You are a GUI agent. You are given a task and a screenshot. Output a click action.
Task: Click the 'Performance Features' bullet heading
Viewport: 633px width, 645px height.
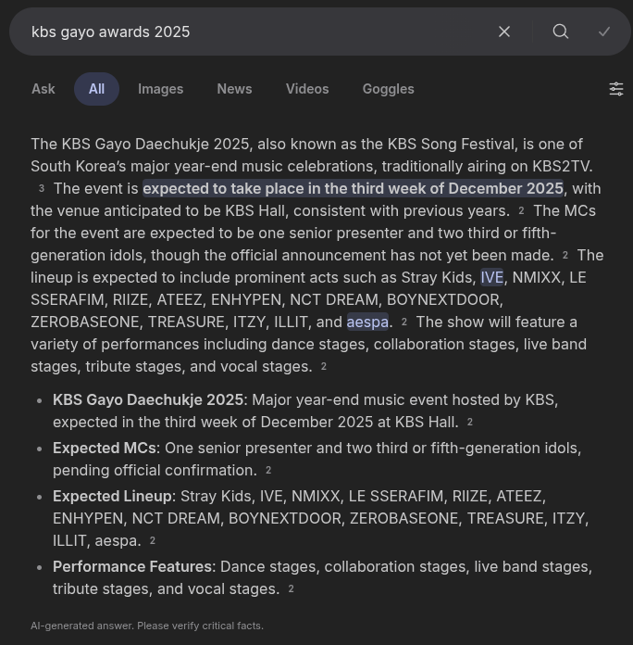132,566
